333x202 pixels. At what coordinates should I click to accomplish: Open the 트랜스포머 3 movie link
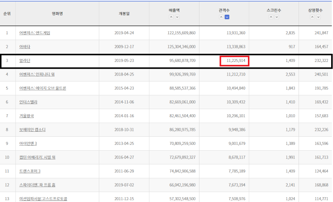[x=30, y=171]
